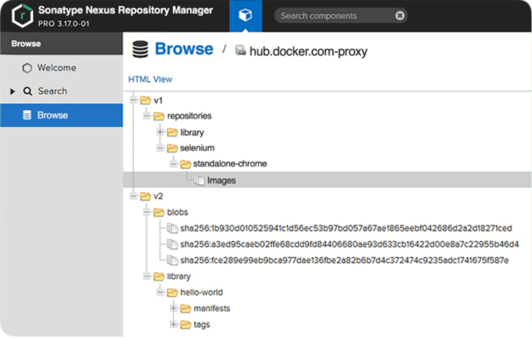Click the blobs folder icon
Image resolution: width=532 pixels, height=339 pixels.
[159, 212]
